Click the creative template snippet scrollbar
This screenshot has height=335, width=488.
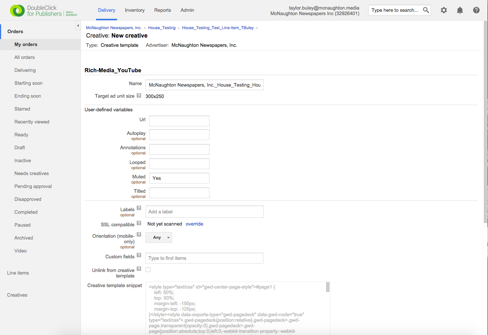[328, 287]
